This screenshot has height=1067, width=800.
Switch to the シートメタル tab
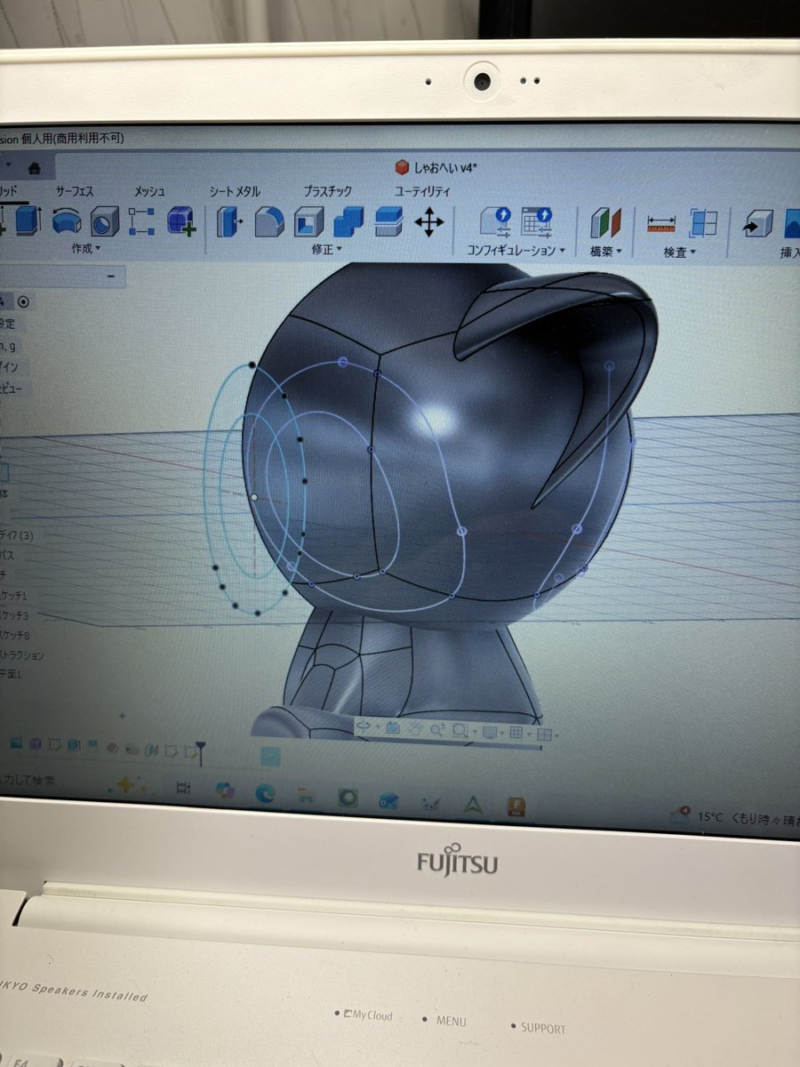point(235,191)
